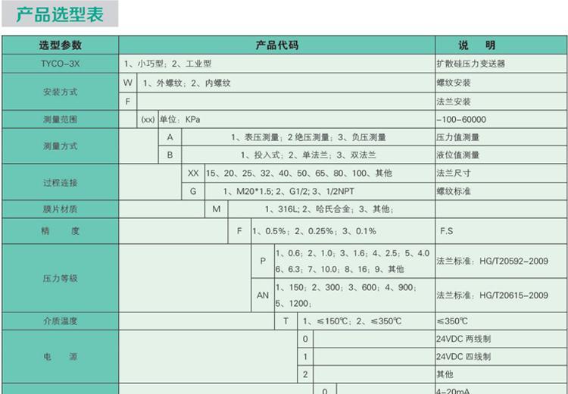Click the W code cell
Image resolution: width=568 pixels, height=394 pixels.
(127, 83)
